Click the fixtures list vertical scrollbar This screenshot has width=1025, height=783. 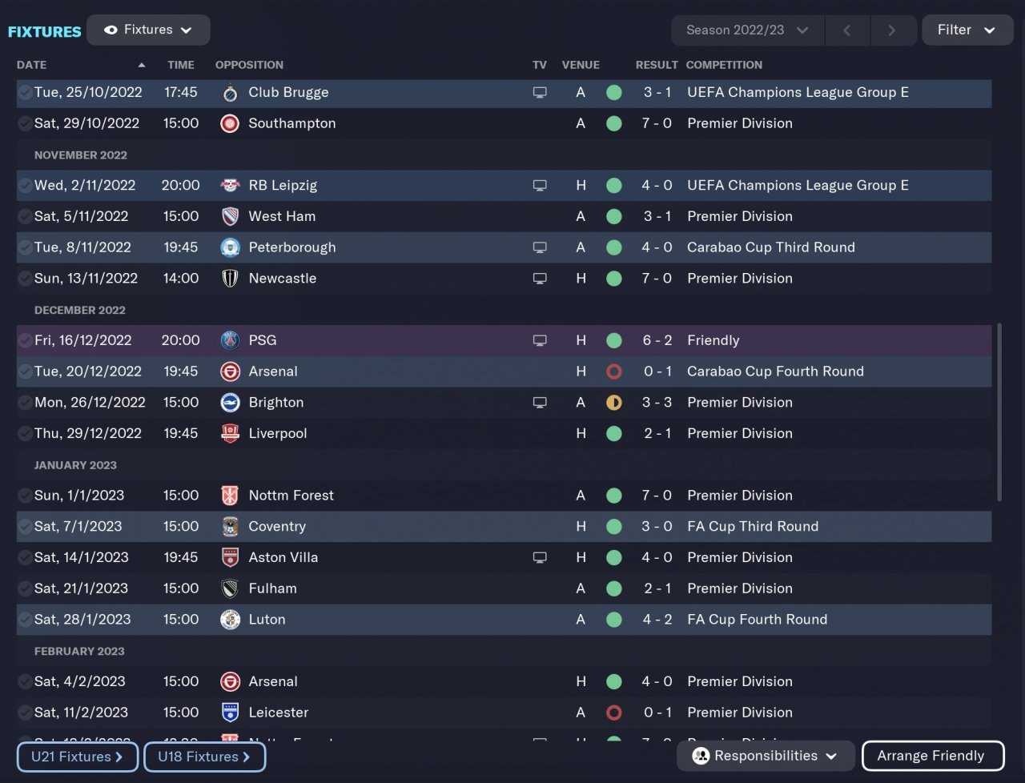click(999, 412)
